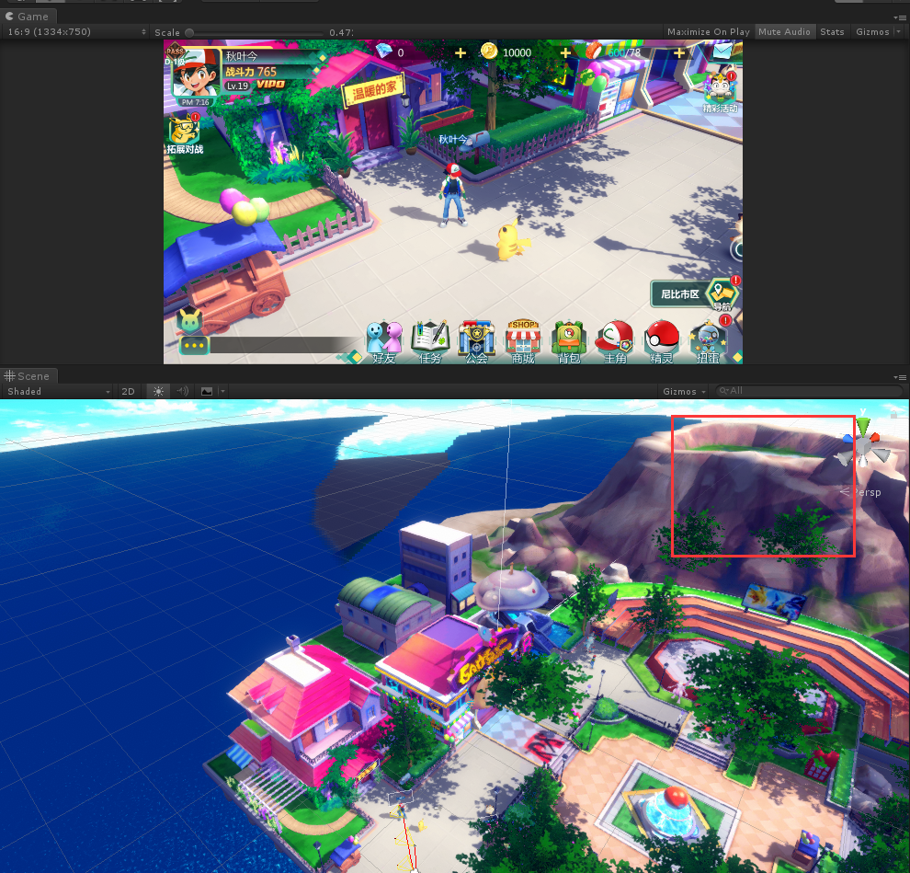The width and height of the screenshot is (910, 873).
Task: Open the 精灵 Pokéball icon
Action: click(661, 336)
